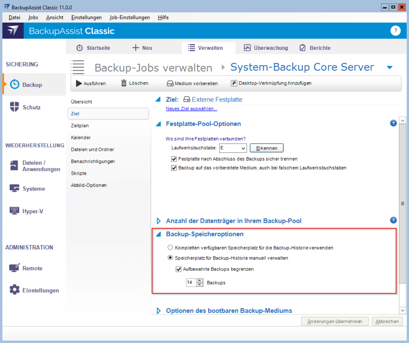Viewport: 409px width, 343px height.
Task: Toggle Aufbewahrte Backups begrenzen checkbox
Action: [x=178, y=269]
